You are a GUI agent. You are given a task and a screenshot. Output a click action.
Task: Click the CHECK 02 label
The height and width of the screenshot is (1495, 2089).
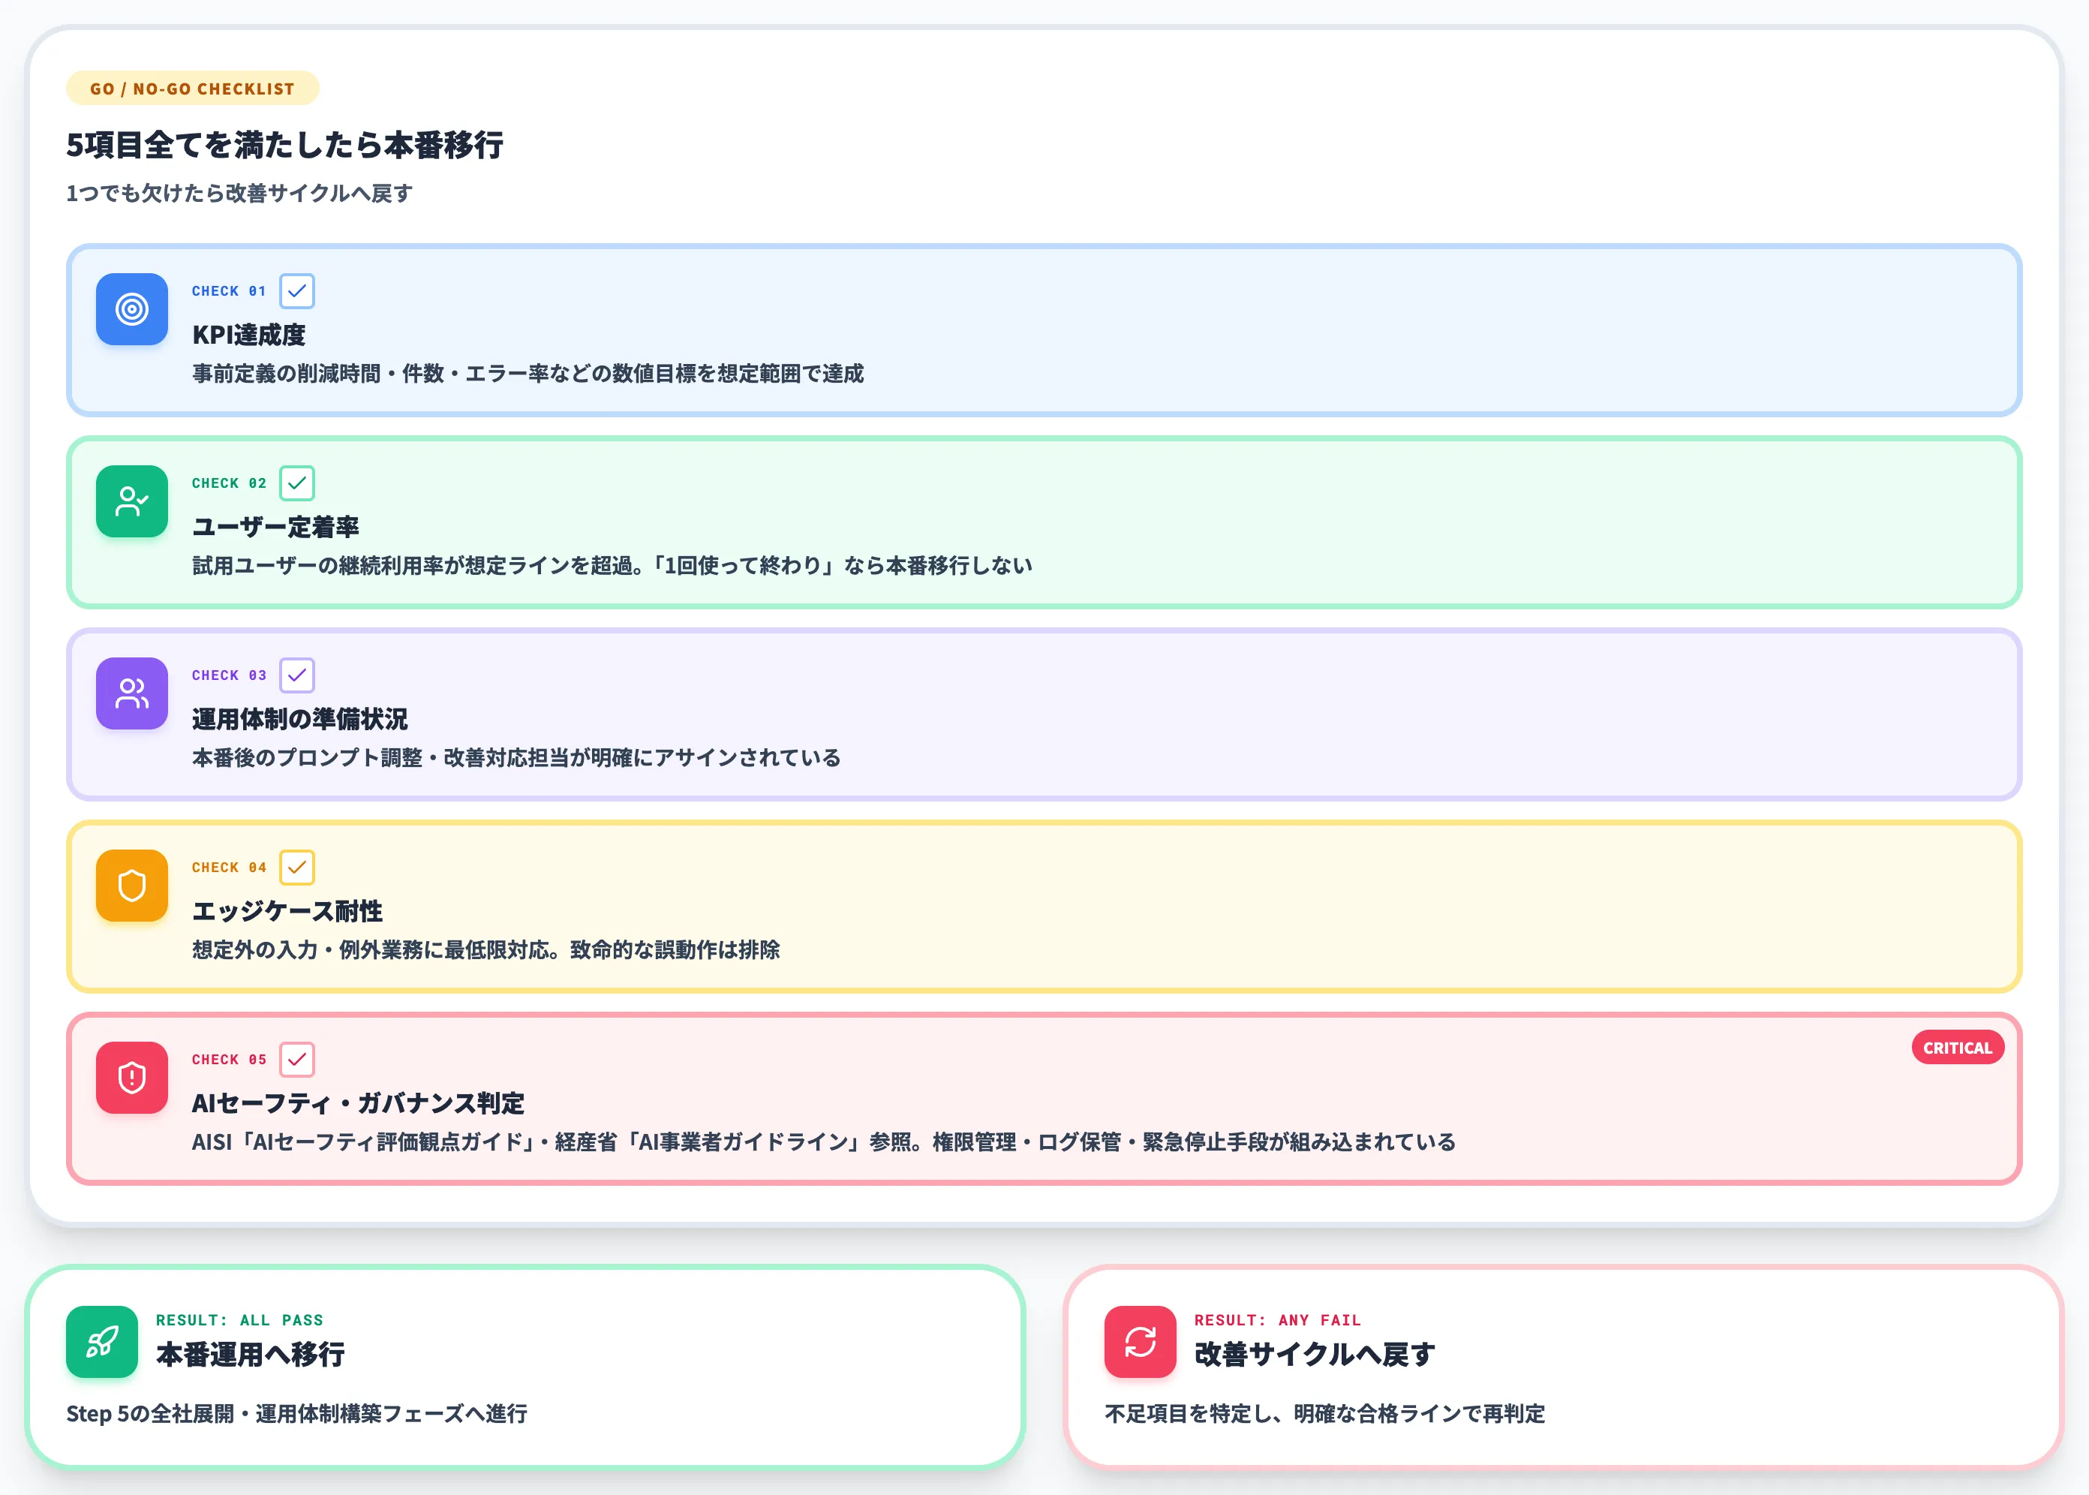pos(229,483)
